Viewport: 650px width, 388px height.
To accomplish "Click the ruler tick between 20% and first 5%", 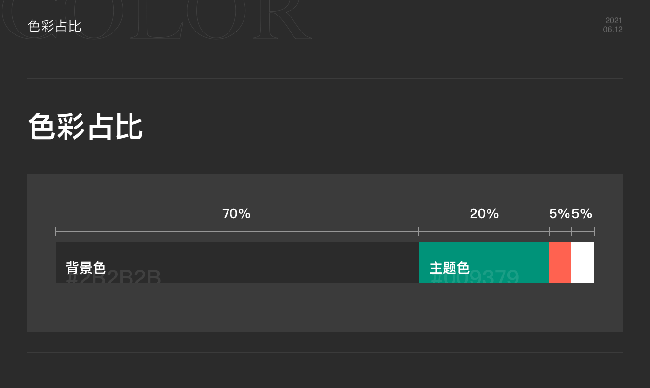I will (x=550, y=231).
